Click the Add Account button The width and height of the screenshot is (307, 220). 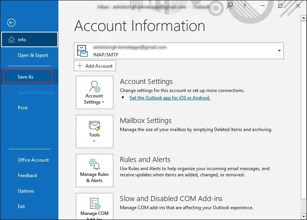click(x=95, y=66)
